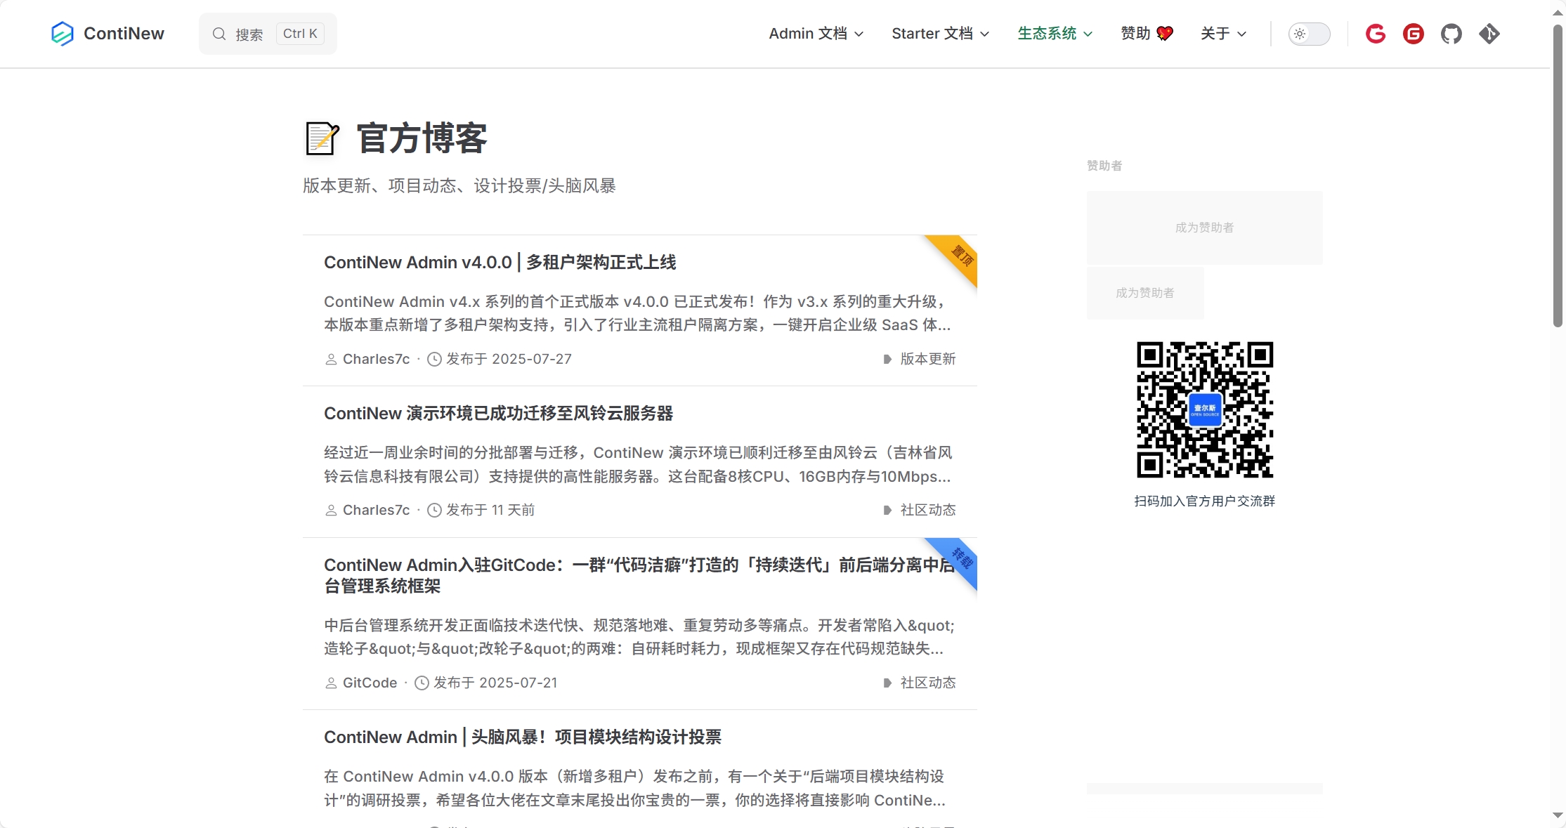This screenshot has height=828, width=1566.
Task: Click clock icon beside 发布于 11 天前
Action: click(x=435, y=511)
